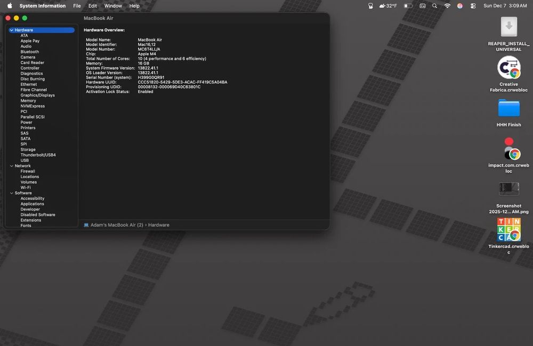Open the Apple menu logo
This screenshot has width=533, height=346.
[x=10, y=6]
